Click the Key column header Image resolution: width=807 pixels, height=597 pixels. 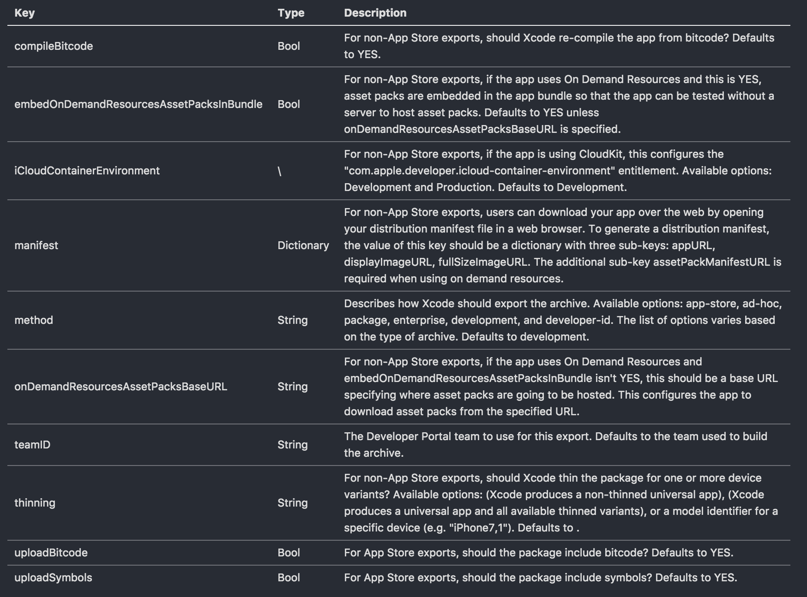pos(24,13)
